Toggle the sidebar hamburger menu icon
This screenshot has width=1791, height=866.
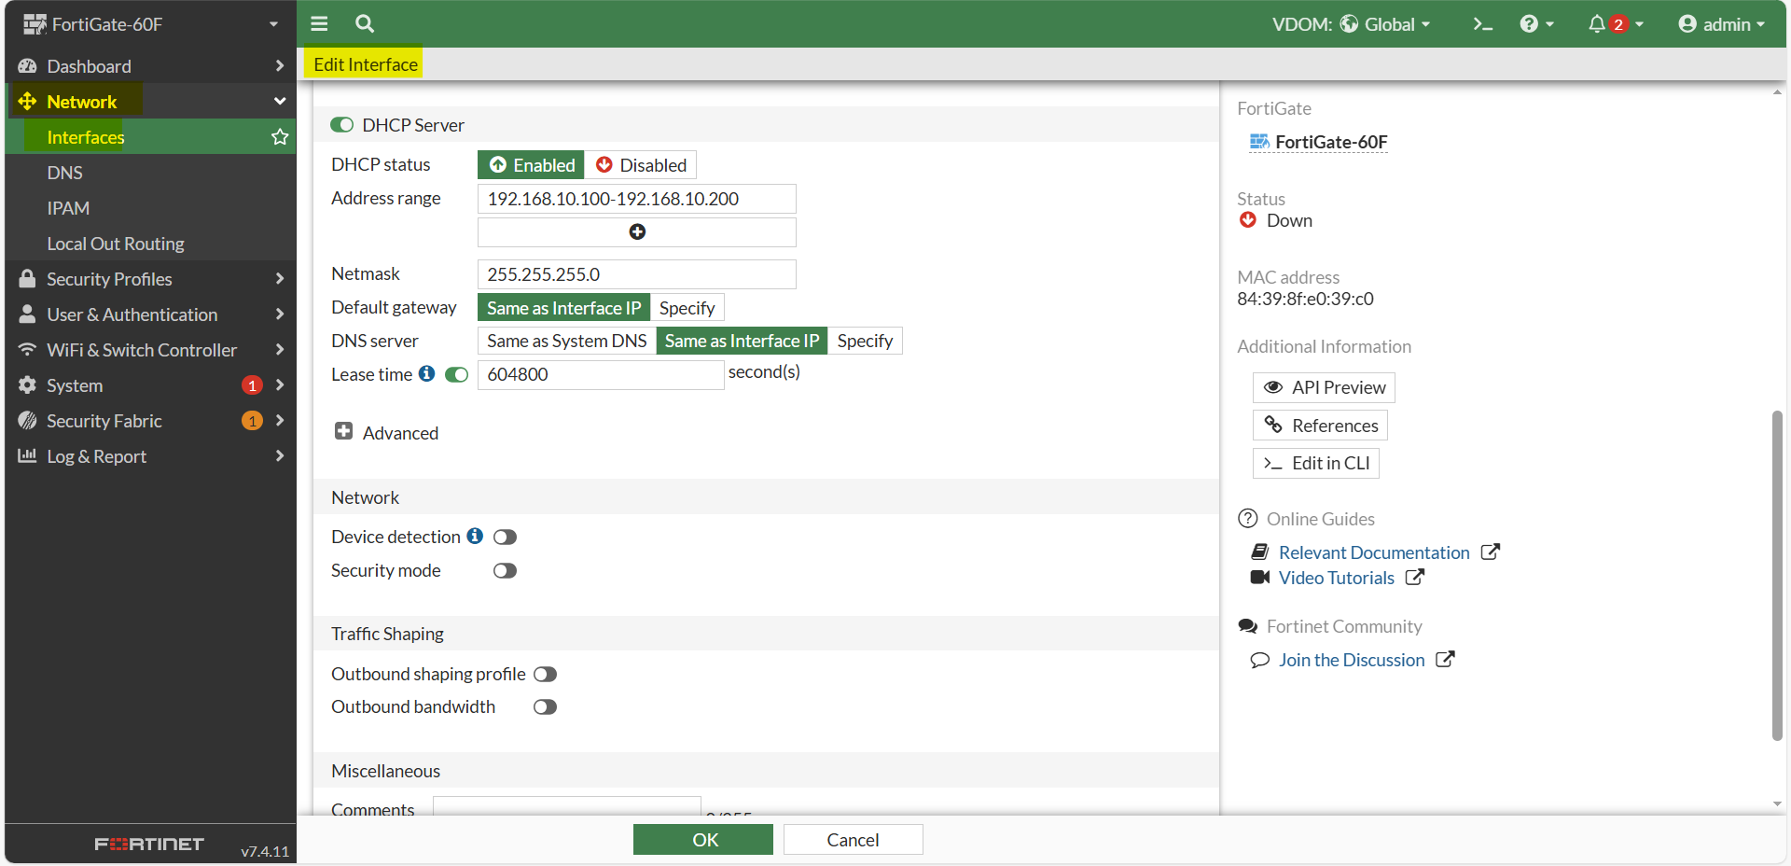point(319,24)
